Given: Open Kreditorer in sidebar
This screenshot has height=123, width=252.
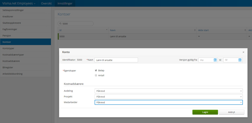Looking at the screenshot, I should (x=26, y=17).
